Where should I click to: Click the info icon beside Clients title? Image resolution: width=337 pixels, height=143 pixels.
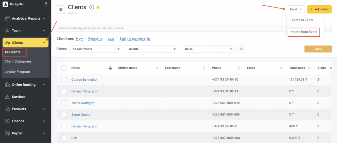pos(92,7)
